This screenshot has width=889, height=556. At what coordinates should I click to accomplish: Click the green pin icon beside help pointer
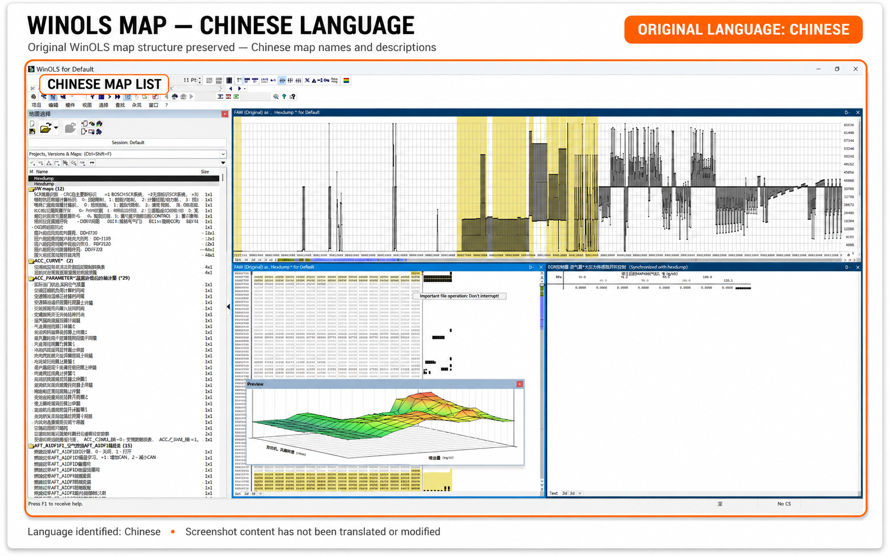pos(284,96)
